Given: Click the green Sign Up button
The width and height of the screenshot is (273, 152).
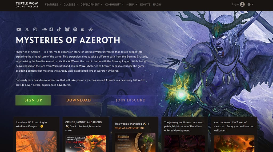Looking at the screenshot, I should pyautogui.click(x=33, y=100).
